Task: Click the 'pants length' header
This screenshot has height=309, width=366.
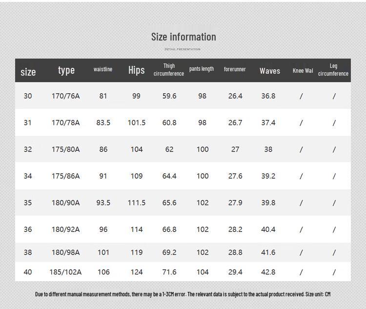Action: pos(202,69)
